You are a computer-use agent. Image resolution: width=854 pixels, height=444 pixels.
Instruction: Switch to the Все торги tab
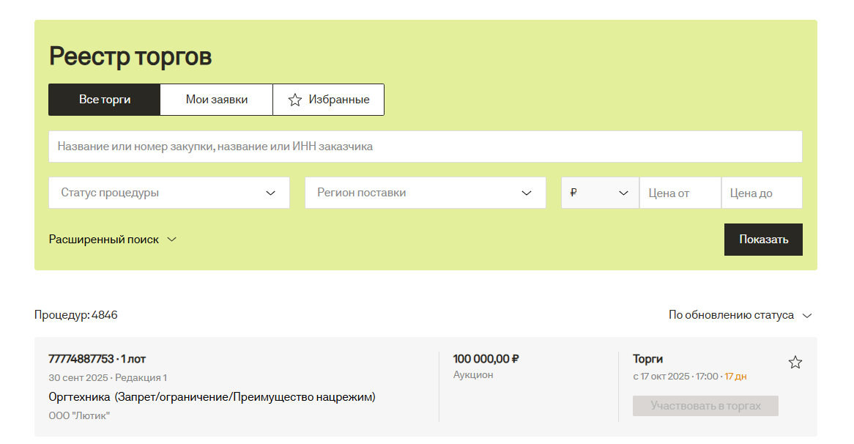[x=105, y=100]
